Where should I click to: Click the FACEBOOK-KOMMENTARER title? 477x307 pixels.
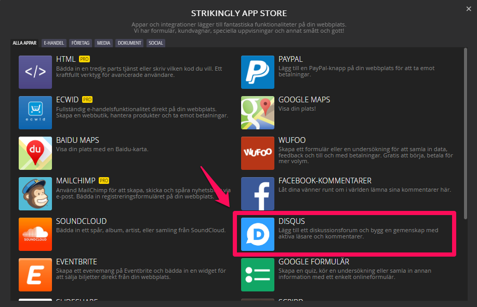[325, 180]
